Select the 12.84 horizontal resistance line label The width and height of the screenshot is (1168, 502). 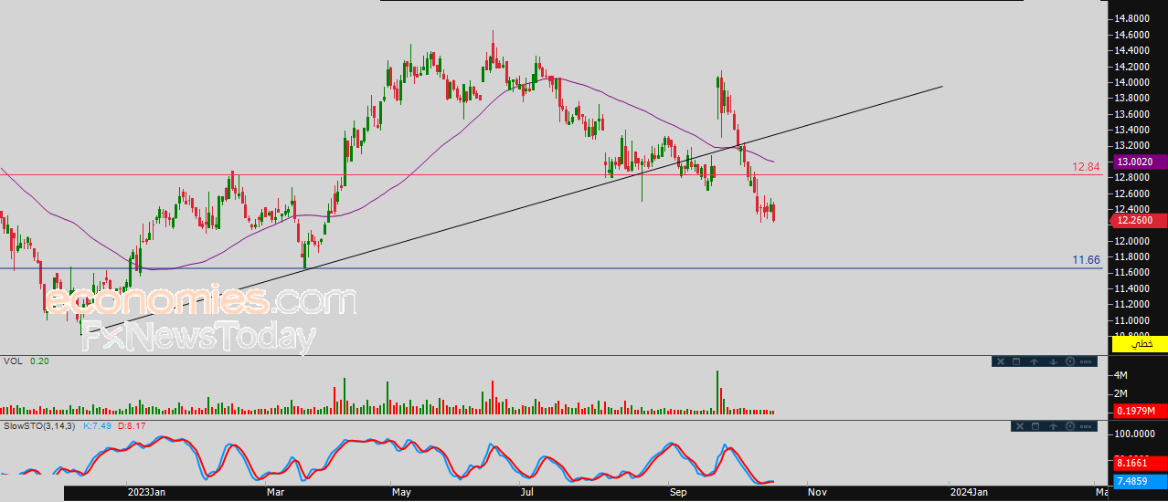(x=1086, y=167)
